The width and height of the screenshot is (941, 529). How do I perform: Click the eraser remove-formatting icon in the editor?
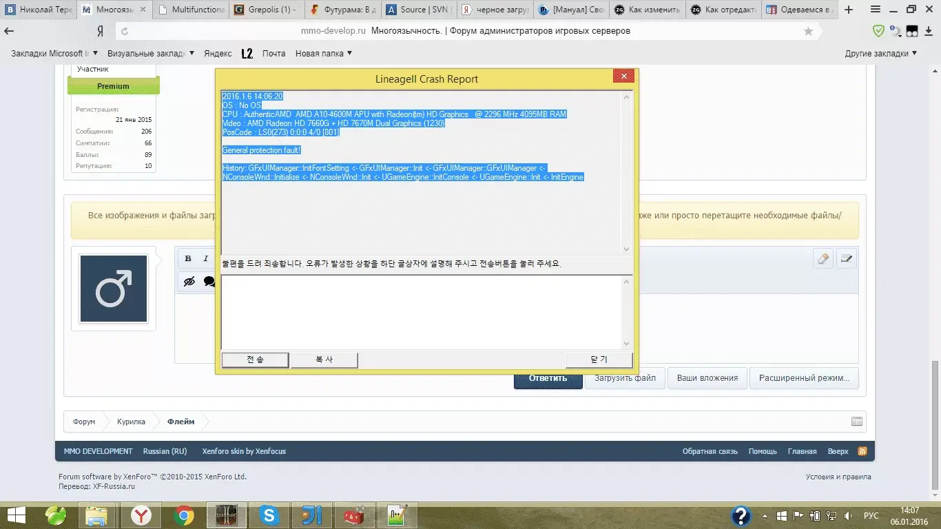tap(823, 260)
